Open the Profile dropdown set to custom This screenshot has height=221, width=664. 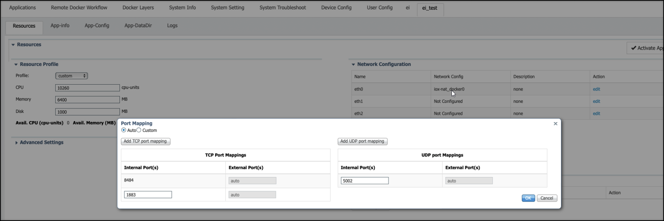tap(71, 76)
